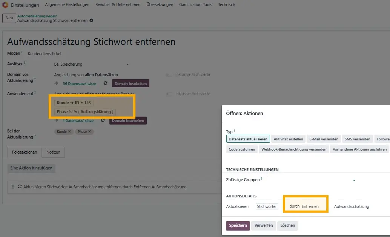The height and width of the screenshot is (237, 390).
Task: Click the Phase ist in Auftragsklärung rule
Action: 85,112
